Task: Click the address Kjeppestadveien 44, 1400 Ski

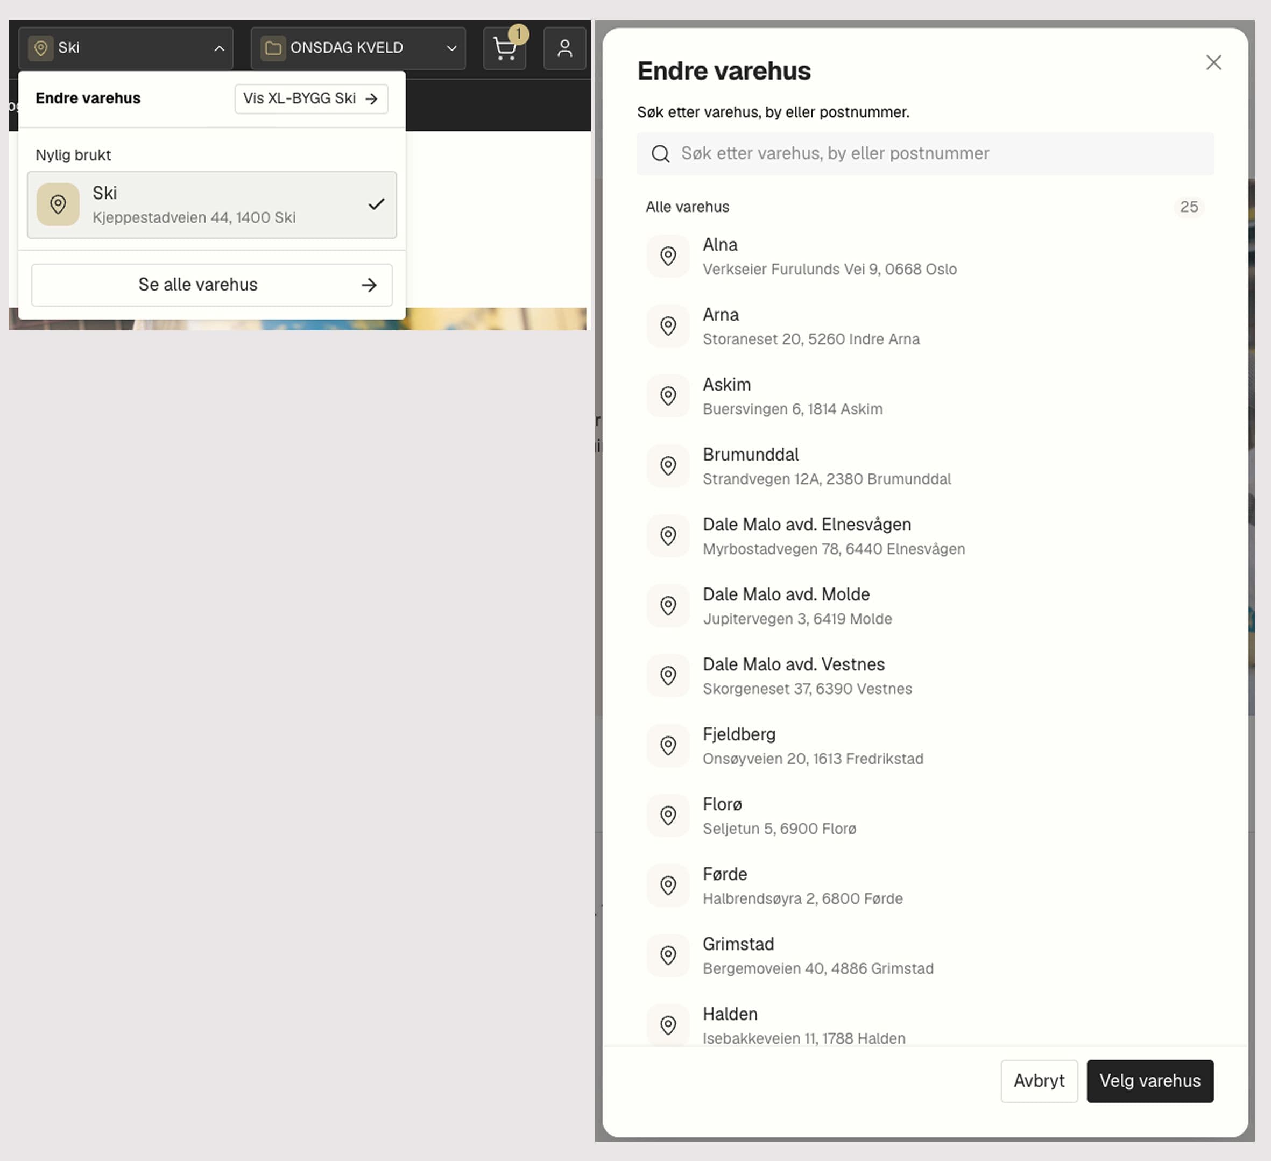Action: click(x=194, y=218)
